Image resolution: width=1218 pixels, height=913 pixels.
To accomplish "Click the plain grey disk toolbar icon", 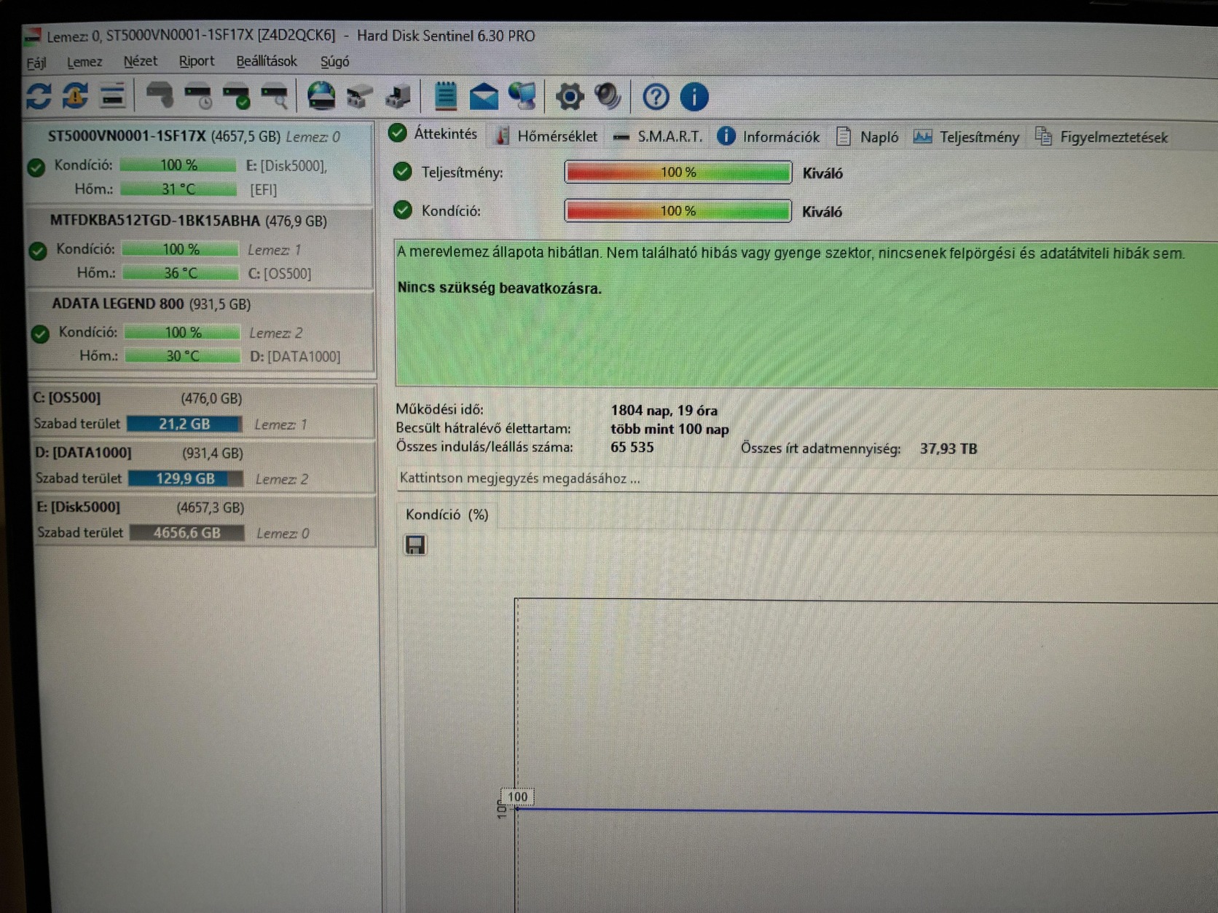I will tap(160, 95).
